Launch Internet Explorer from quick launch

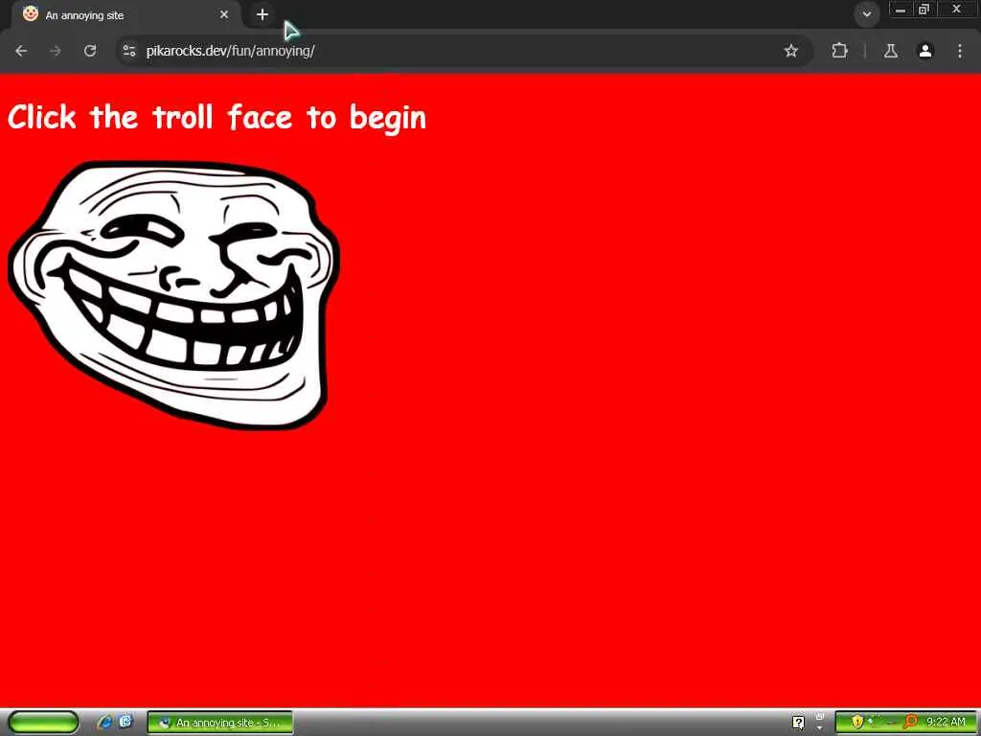click(x=104, y=722)
